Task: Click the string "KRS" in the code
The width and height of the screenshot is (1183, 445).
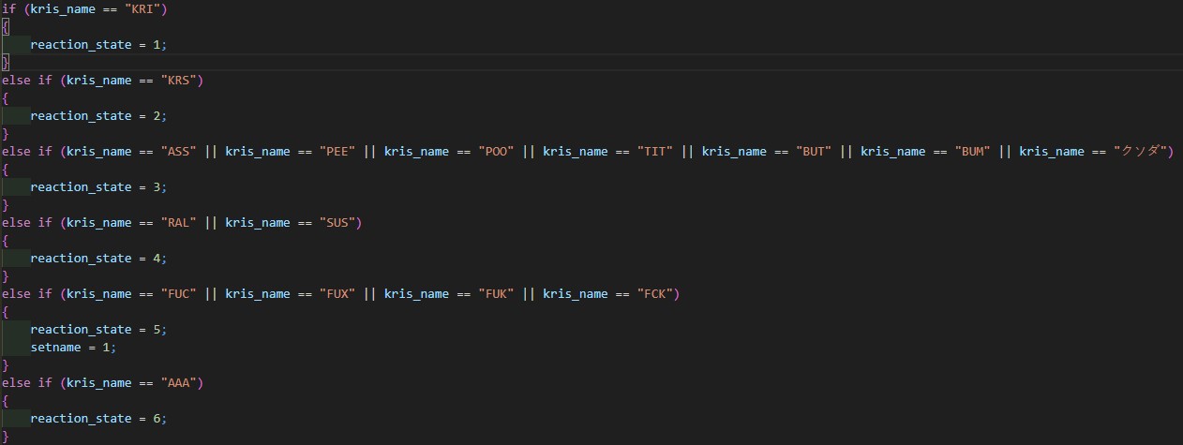Action: tap(178, 81)
